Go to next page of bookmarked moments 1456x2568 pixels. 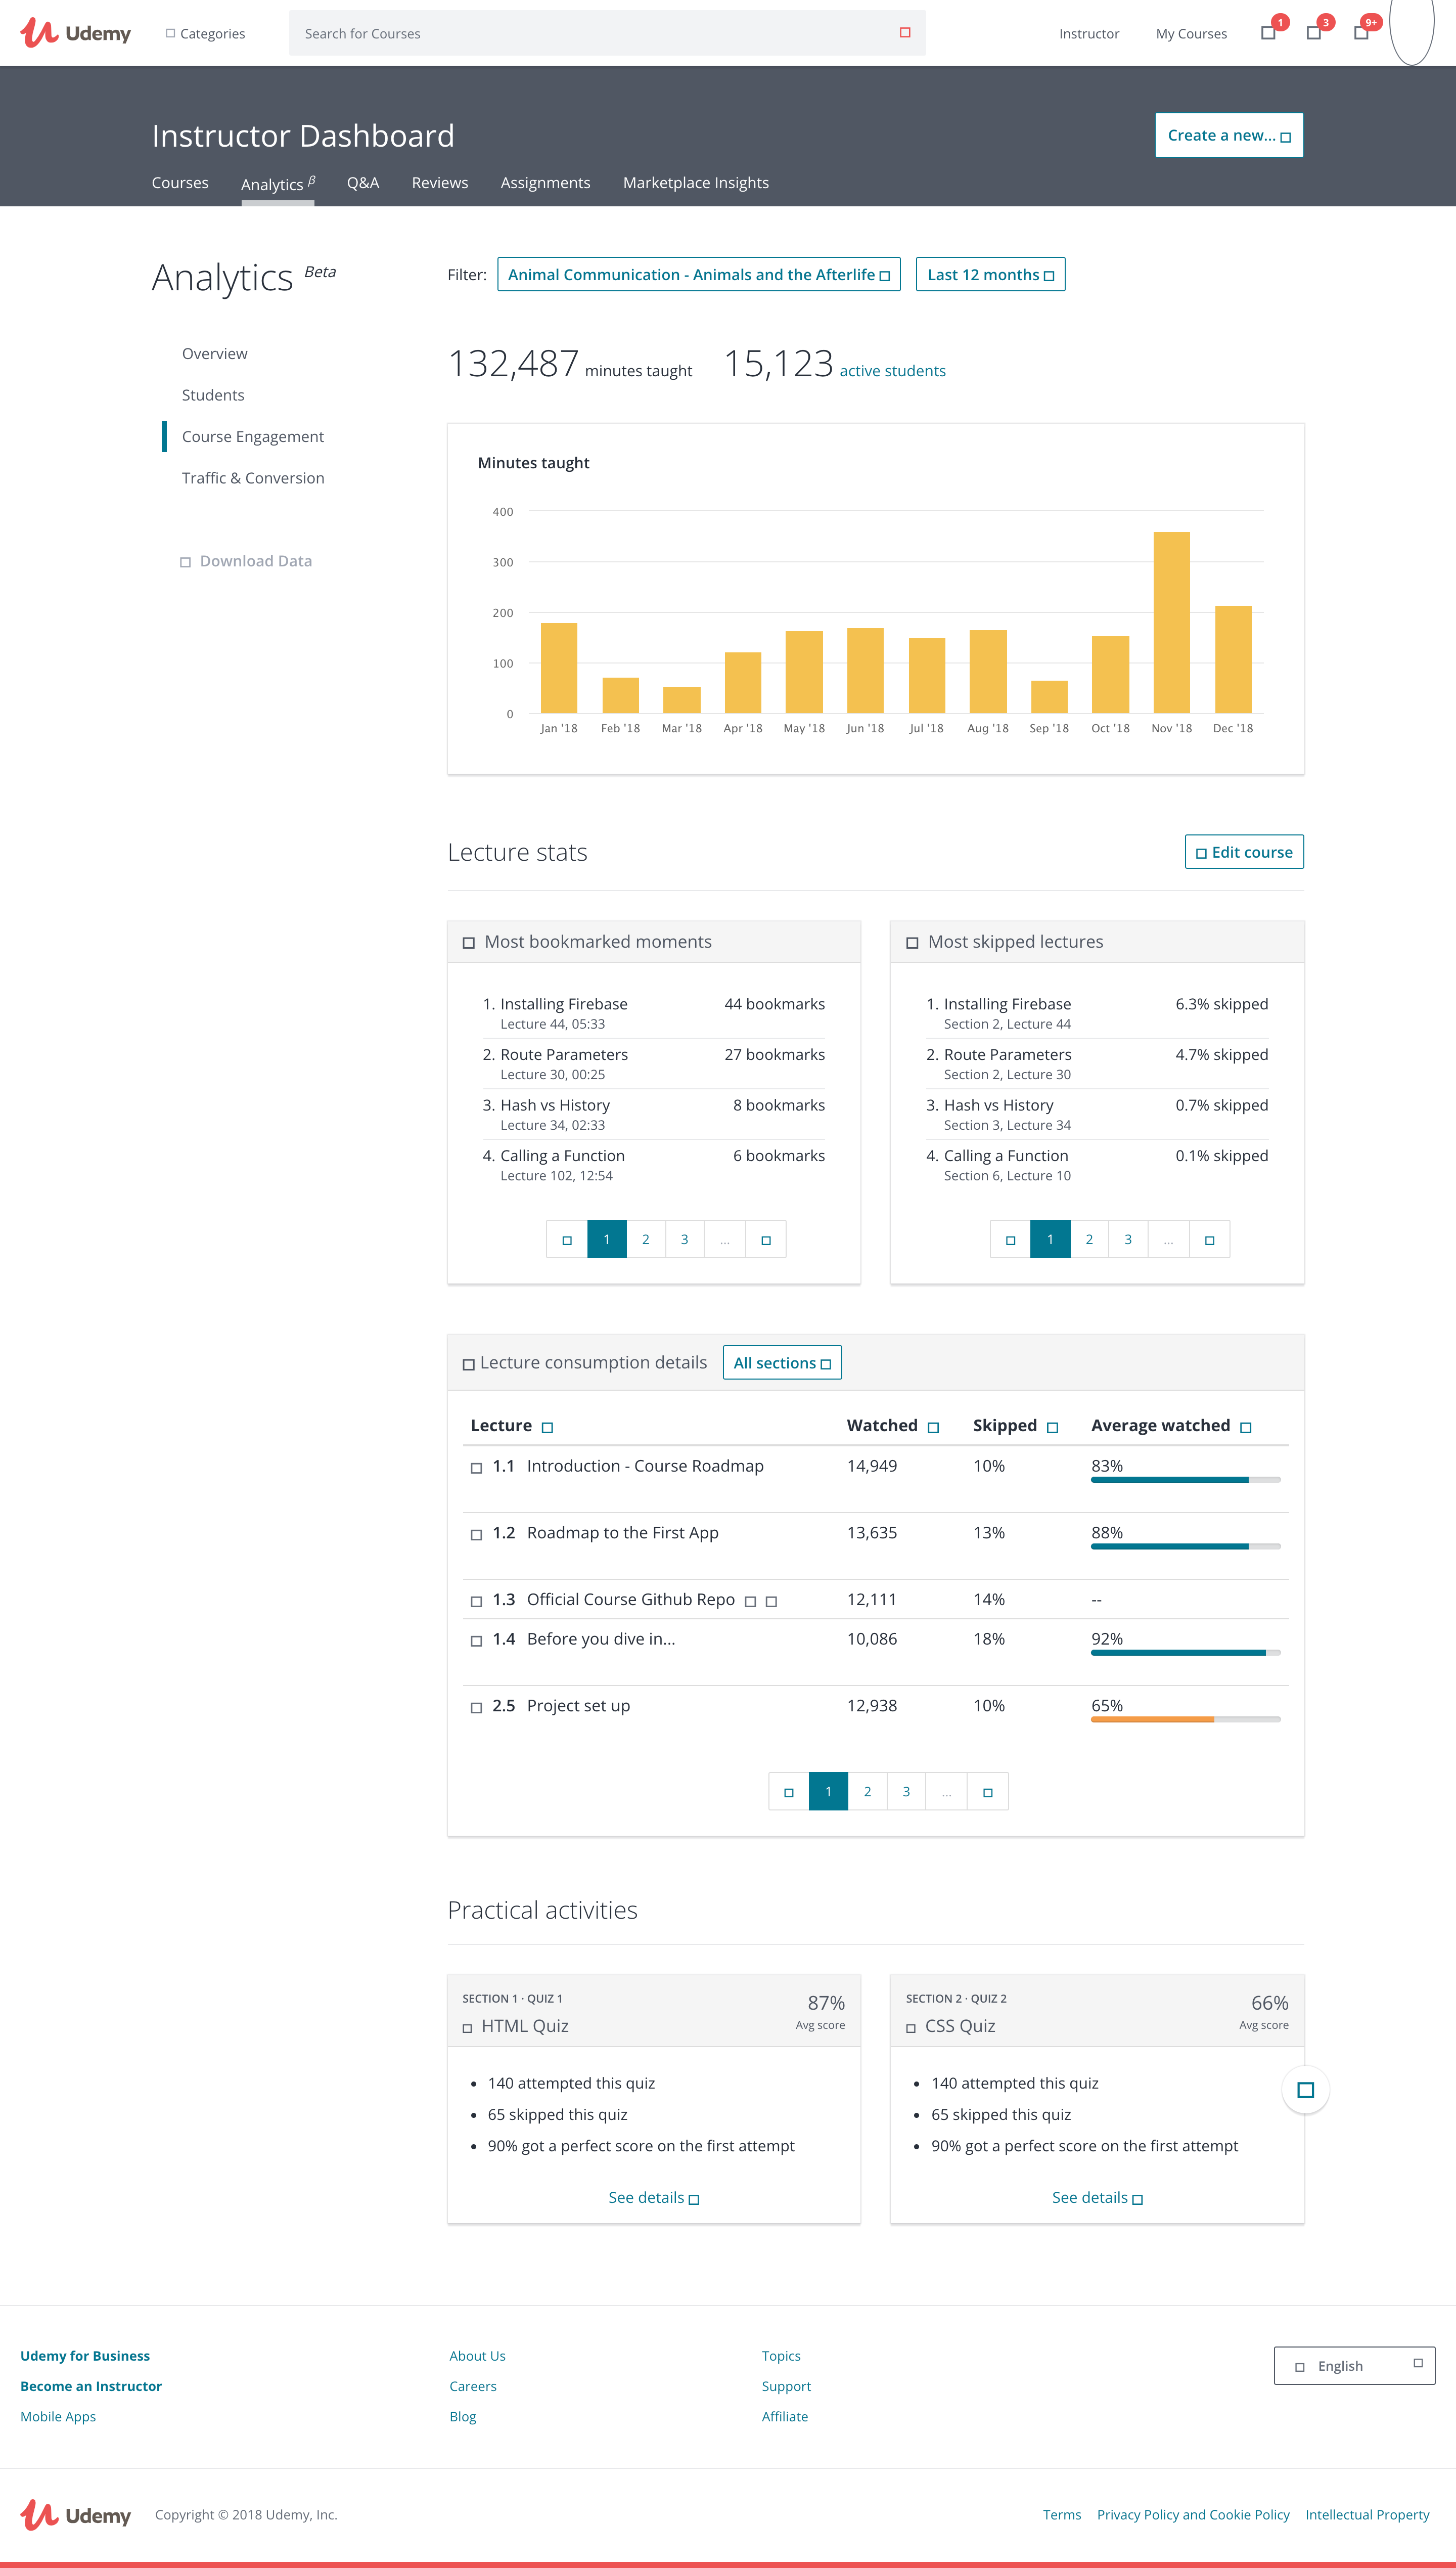click(x=766, y=1239)
